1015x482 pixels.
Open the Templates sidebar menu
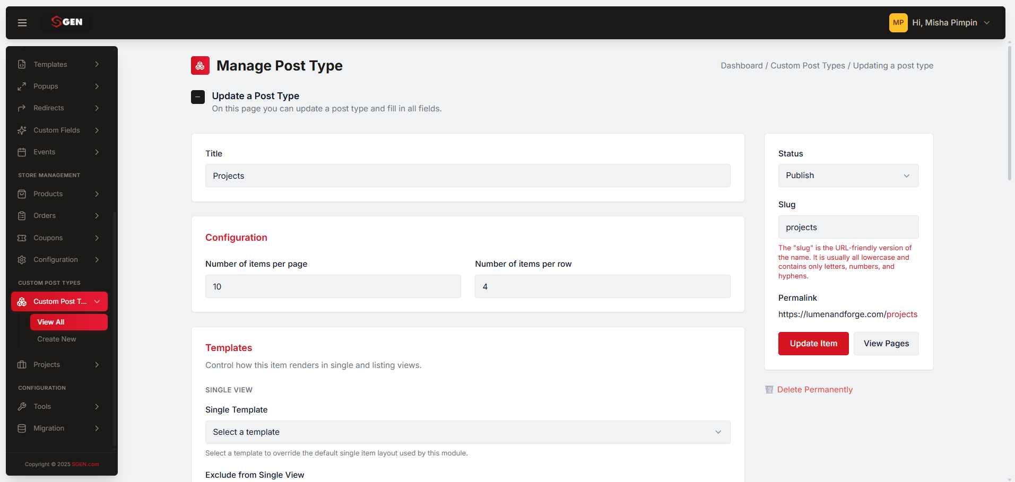(59, 64)
